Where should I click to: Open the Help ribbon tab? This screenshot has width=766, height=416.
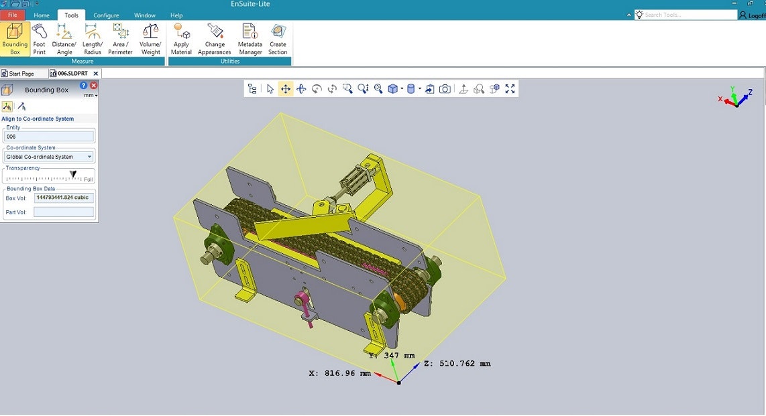click(x=176, y=15)
